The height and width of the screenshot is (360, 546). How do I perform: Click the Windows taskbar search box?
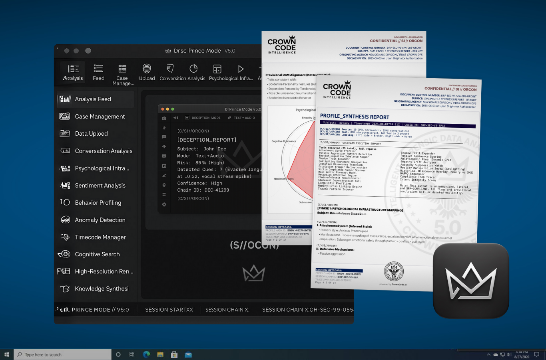coord(63,354)
